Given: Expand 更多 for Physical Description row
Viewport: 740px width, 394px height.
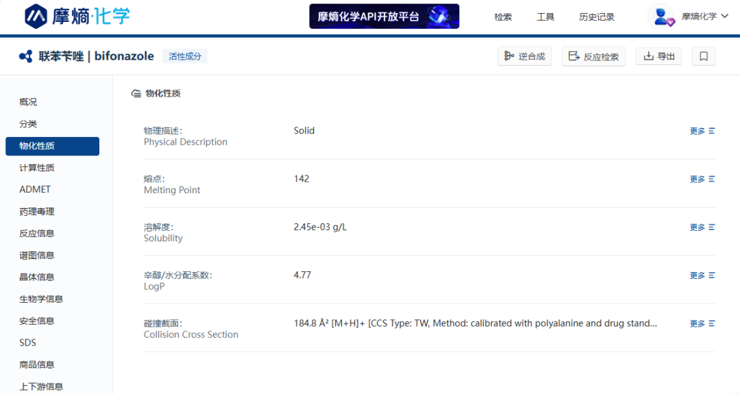Looking at the screenshot, I should click(x=702, y=131).
